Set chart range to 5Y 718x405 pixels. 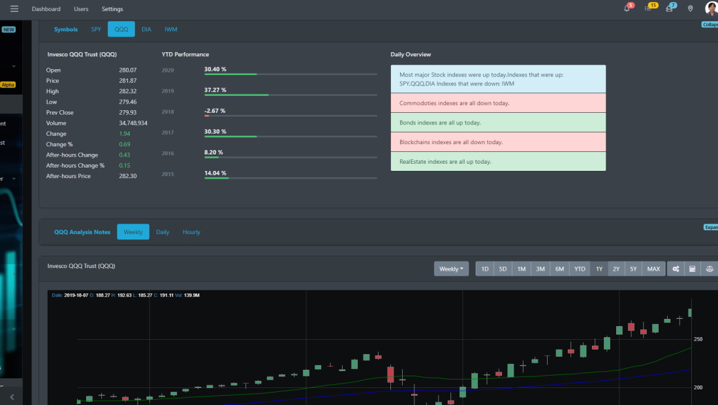pos(633,269)
